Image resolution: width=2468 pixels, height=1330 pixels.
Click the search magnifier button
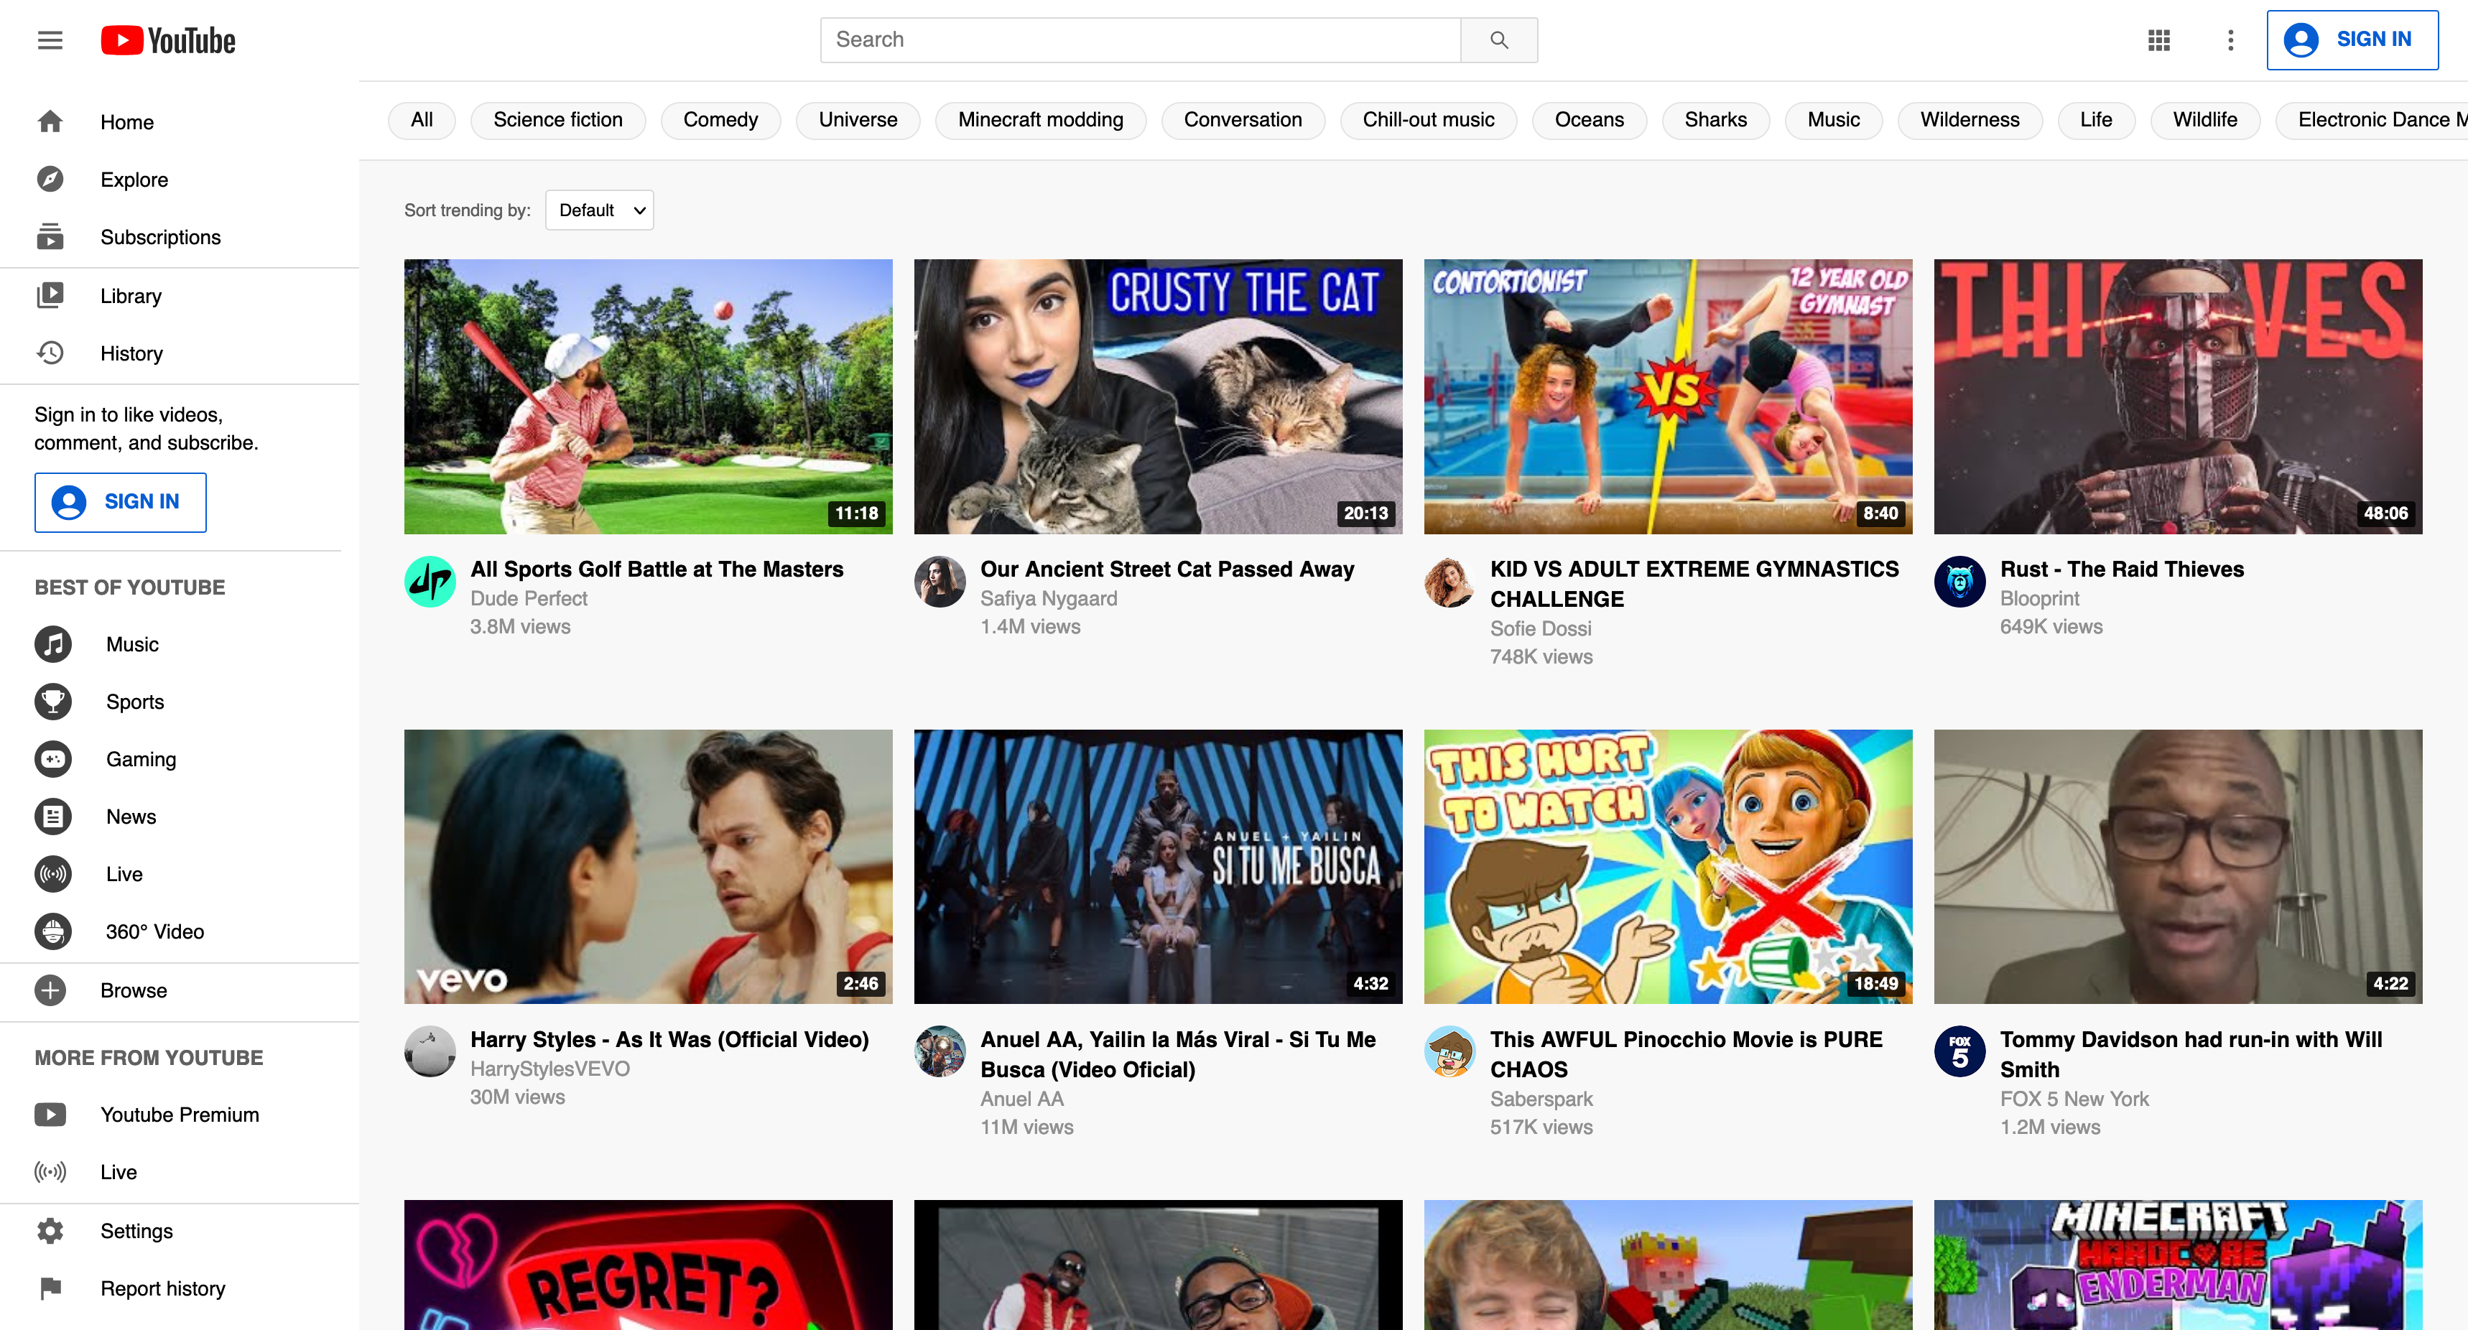pos(1498,40)
